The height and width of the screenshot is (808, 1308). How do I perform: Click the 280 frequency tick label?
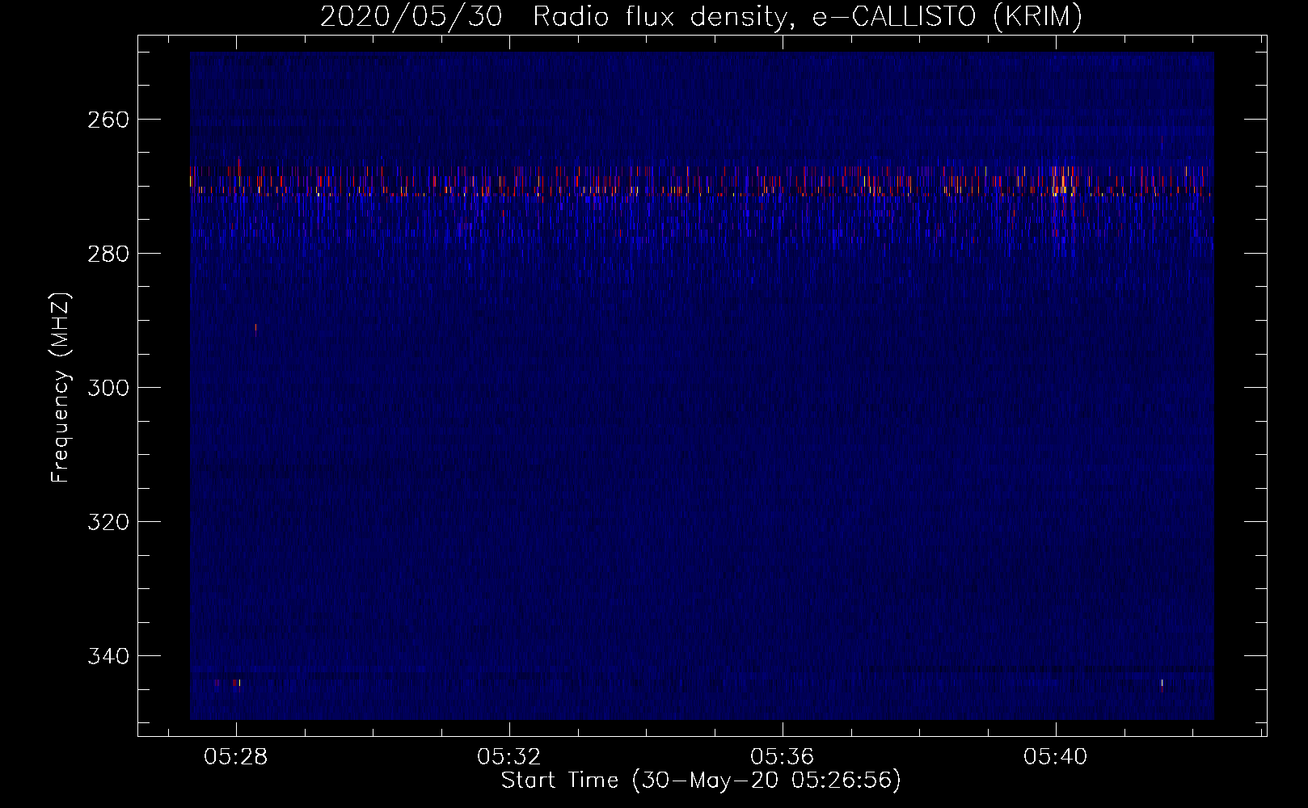click(108, 254)
